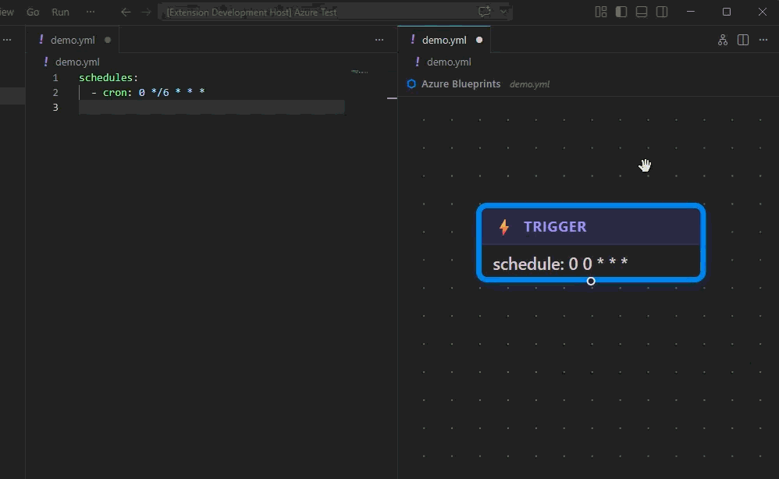Click italic demo.yml label beside Azure Blueprints
The image size is (779, 479).
click(529, 84)
